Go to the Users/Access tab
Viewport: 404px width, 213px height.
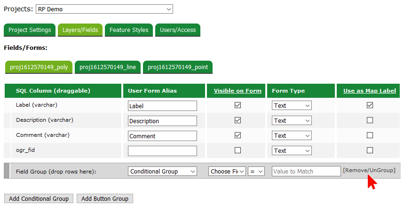(178, 30)
